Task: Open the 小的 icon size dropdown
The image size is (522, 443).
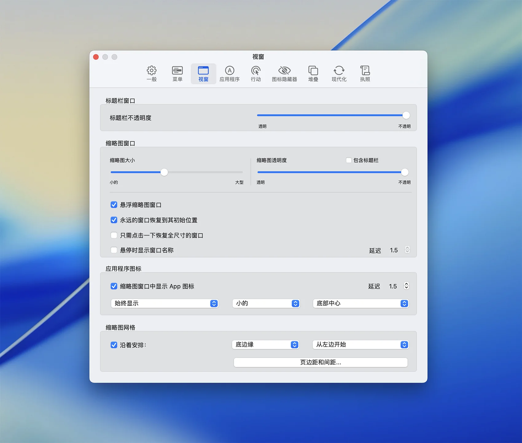Action: [x=266, y=303]
